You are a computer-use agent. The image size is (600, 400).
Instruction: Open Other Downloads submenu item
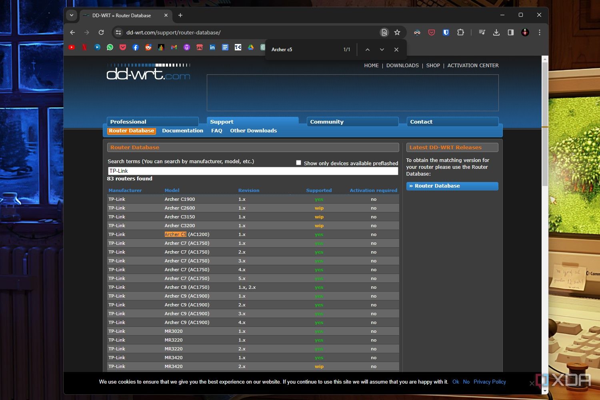point(253,131)
